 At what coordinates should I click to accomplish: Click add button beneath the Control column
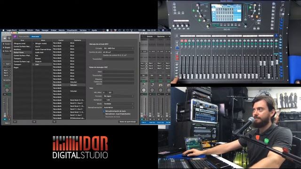tap(55, 122)
